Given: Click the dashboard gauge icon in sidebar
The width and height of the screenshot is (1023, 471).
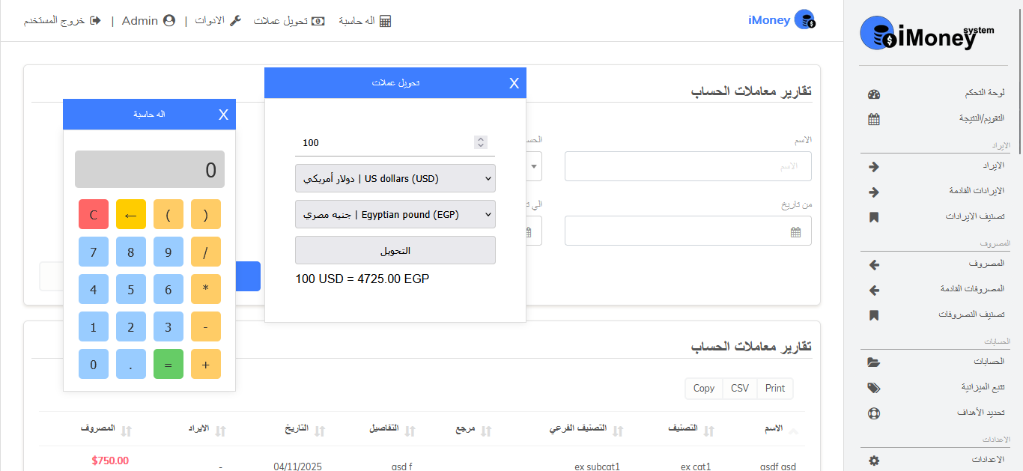Looking at the screenshot, I should point(873,94).
